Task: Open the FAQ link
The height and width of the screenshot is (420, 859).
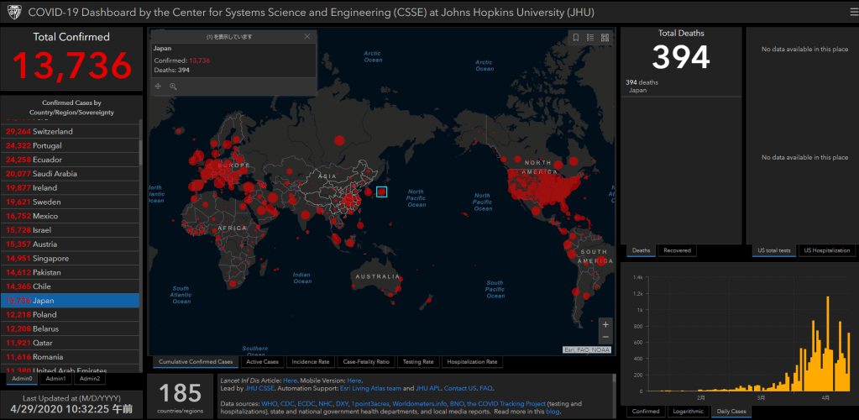Action: (x=486, y=388)
